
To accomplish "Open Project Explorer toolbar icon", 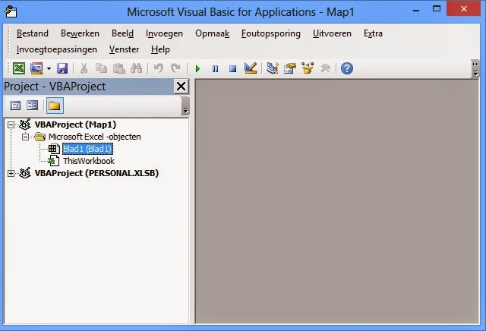I will 273,68.
